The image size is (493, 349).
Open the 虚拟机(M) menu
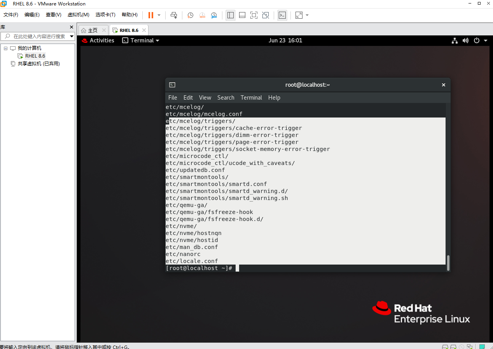pos(79,15)
